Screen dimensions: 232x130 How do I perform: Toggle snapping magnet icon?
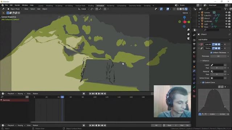(x=97, y=9)
